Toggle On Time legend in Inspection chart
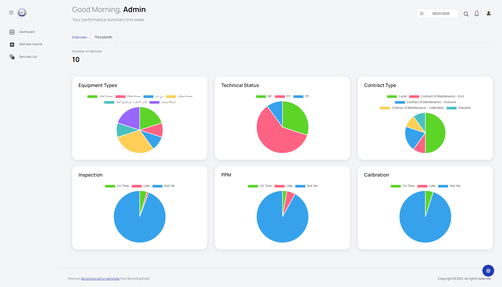Image resolution: width=502 pixels, height=287 pixels. pos(117,186)
